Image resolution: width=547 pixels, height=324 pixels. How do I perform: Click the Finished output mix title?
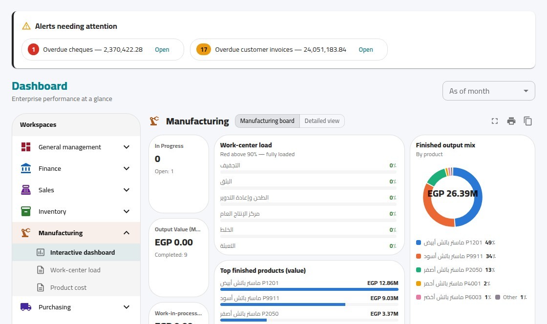[x=445, y=145]
